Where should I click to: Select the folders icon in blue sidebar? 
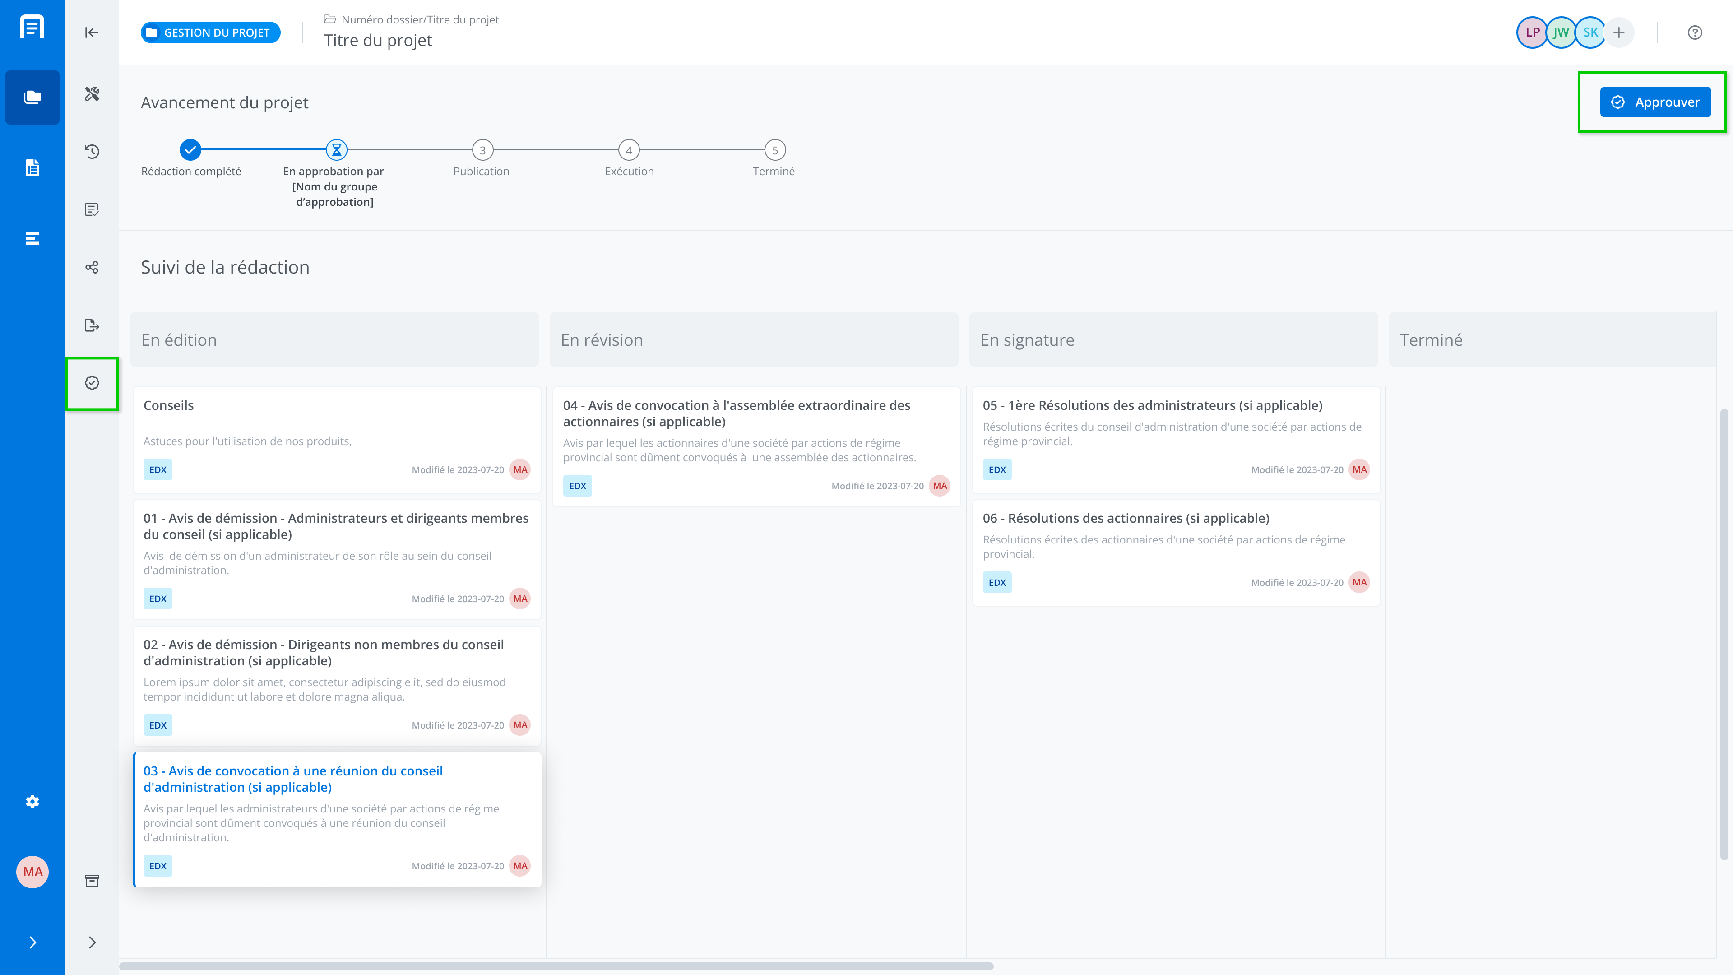(32, 97)
